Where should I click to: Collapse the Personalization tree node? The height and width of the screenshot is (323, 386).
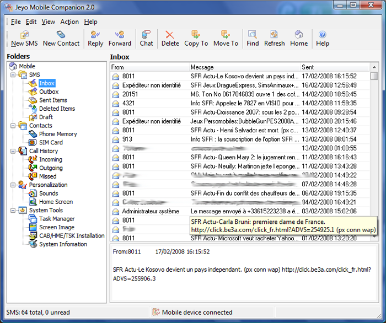[x=13, y=185]
